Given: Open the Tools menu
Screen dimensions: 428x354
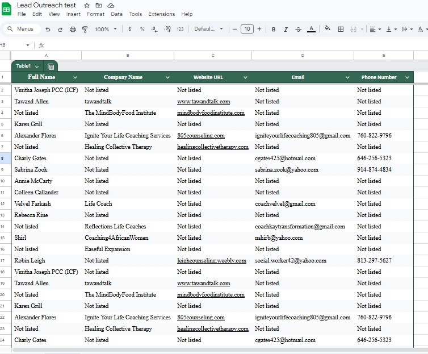Looking at the screenshot, I should pyautogui.click(x=136, y=14).
